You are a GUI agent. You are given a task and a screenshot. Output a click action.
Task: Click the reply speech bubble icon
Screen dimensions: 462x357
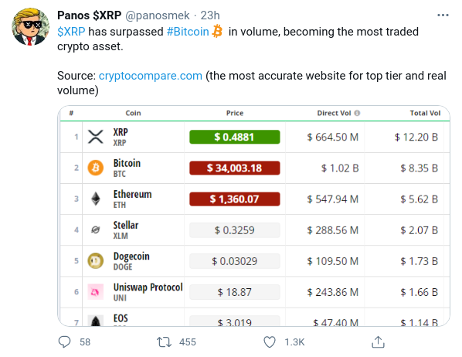click(64, 342)
